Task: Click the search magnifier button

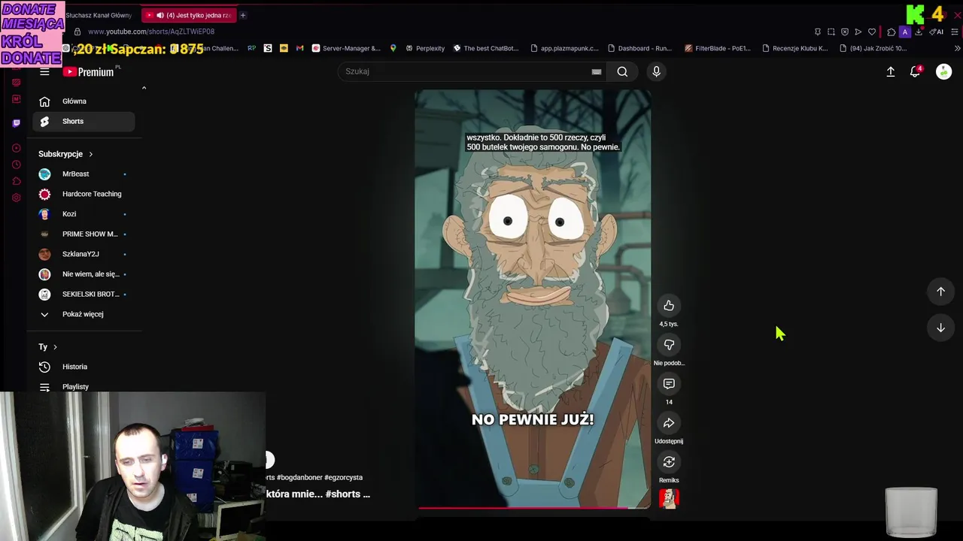Action: pyautogui.click(x=622, y=71)
